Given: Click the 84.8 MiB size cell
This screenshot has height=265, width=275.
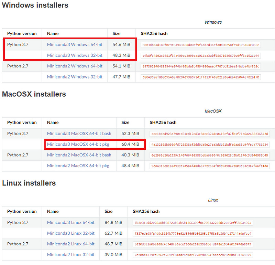Looking at the screenshot, I should click(x=113, y=223).
